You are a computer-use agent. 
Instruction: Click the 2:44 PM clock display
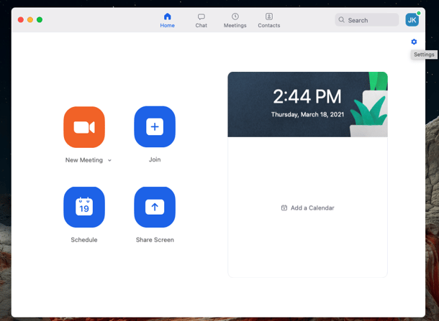click(x=307, y=97)
